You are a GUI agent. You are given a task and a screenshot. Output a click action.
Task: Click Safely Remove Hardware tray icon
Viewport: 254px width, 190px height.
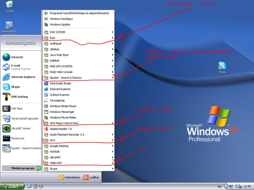pos(240,186)
